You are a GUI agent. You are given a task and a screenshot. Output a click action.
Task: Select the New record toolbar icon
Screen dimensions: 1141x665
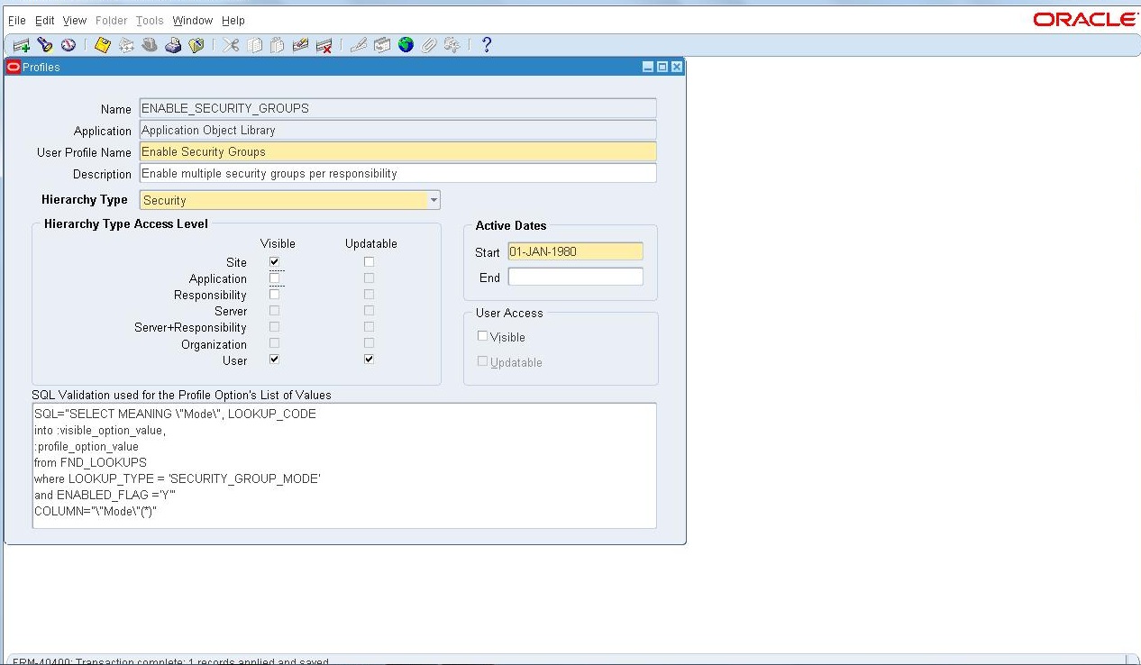pyautogui.click(x=19, y=44)
